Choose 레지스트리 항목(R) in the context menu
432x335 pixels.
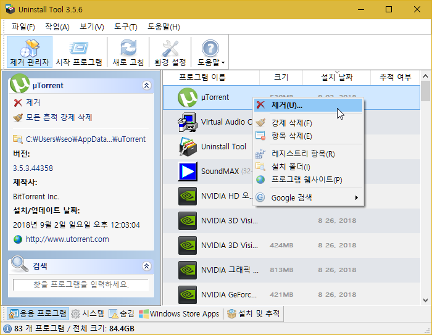click(309, 154)
